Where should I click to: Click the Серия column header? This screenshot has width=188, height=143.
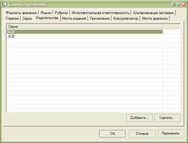click(x=84, y=27)
